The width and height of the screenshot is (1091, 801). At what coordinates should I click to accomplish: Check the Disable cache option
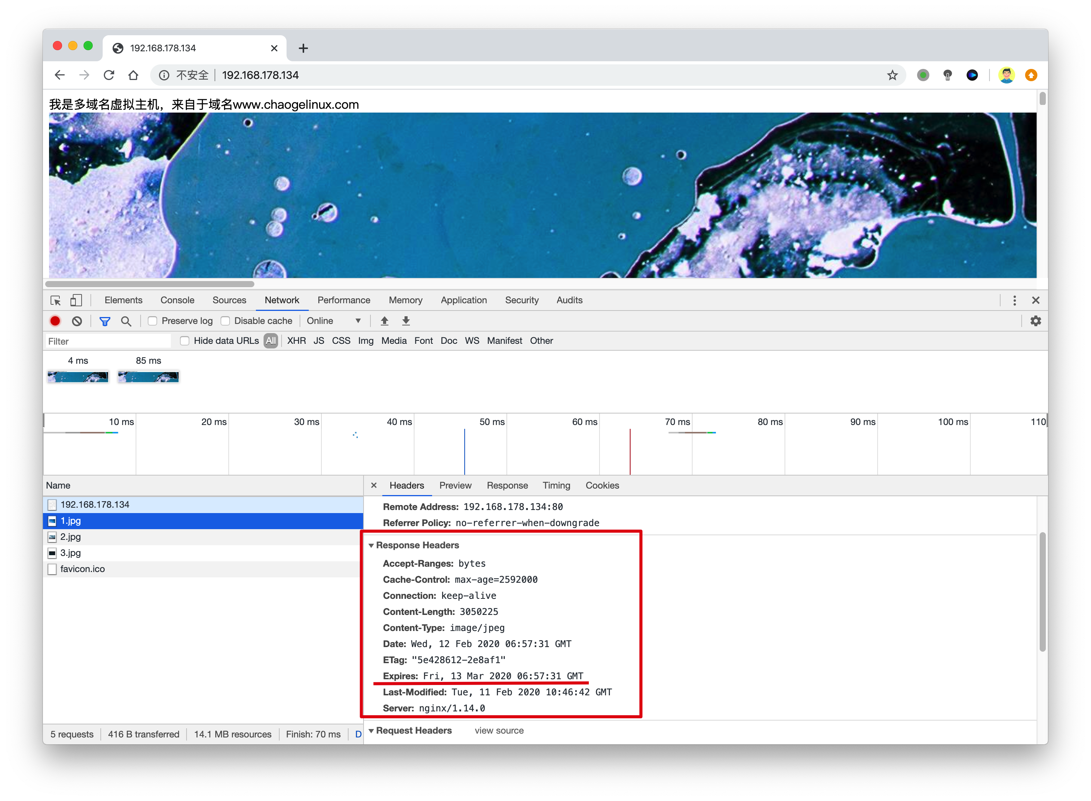(x=226, y=321)
